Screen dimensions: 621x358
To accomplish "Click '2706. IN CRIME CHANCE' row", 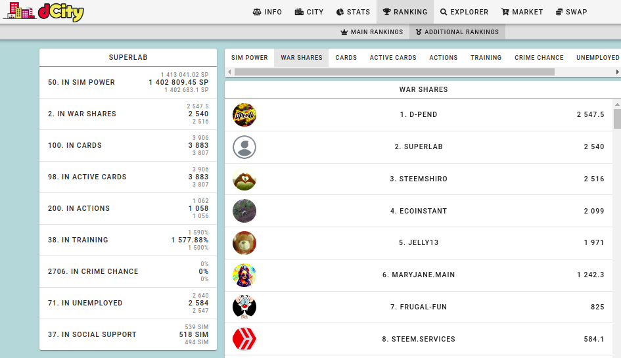I will pyautogui.click(x=128, y=272).
